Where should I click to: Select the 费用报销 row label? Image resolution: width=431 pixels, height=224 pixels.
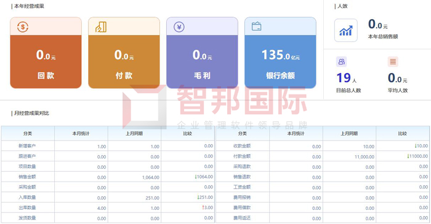tap(242, 197)
